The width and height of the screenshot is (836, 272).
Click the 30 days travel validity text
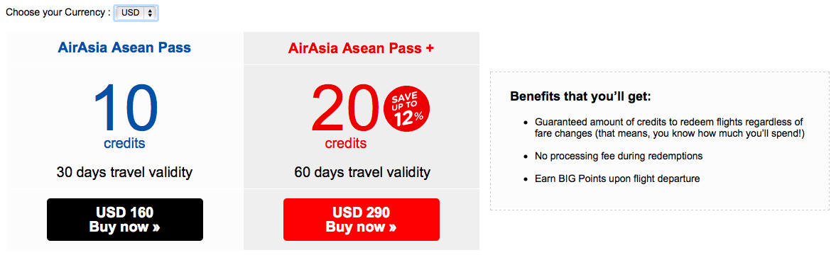point(124,173)
